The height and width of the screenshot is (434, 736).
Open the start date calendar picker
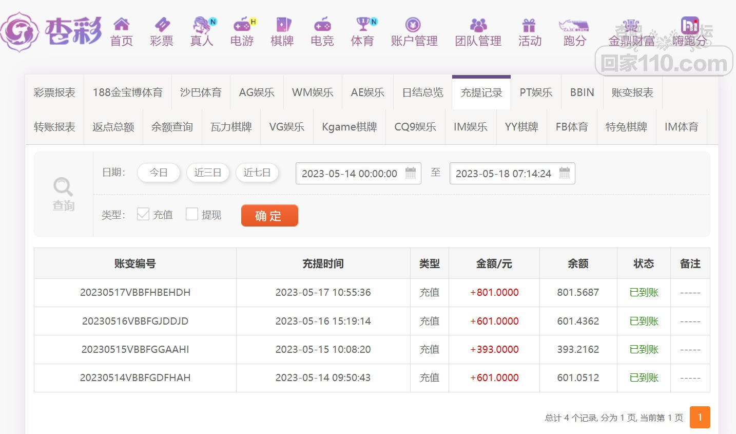(411, 173)
